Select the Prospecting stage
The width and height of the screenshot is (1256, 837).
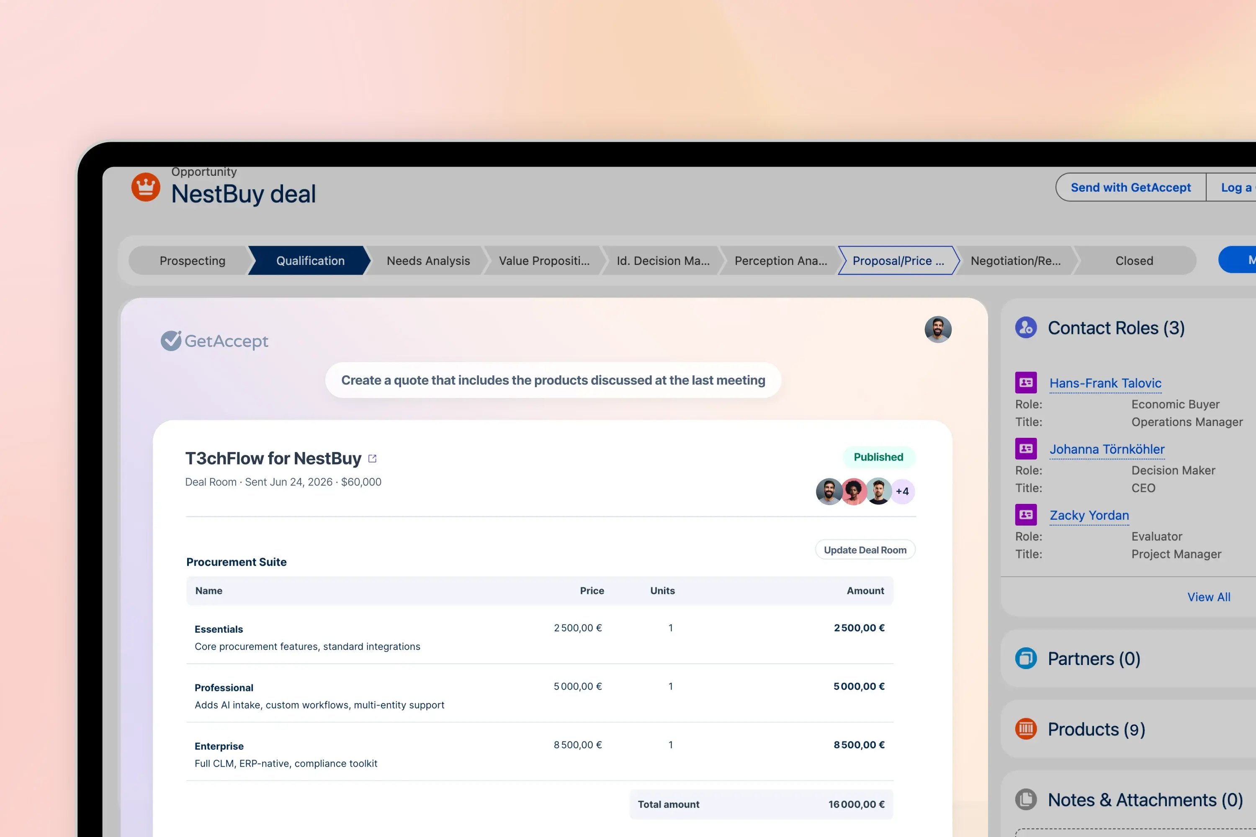point(192,260)
